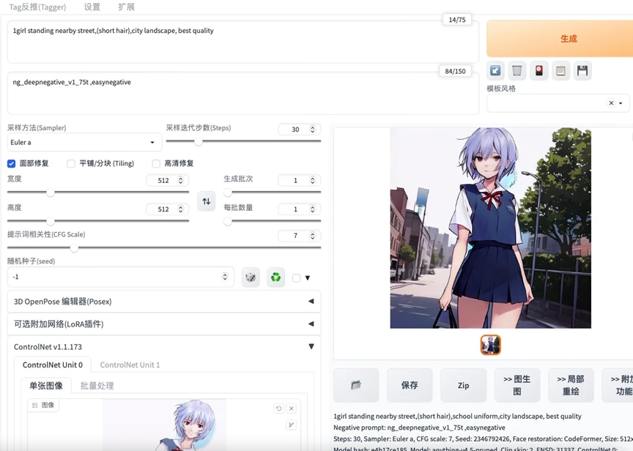
Task: Expand the 3D OpenPose 编辑器 section
Action: (x=164, y=302)
